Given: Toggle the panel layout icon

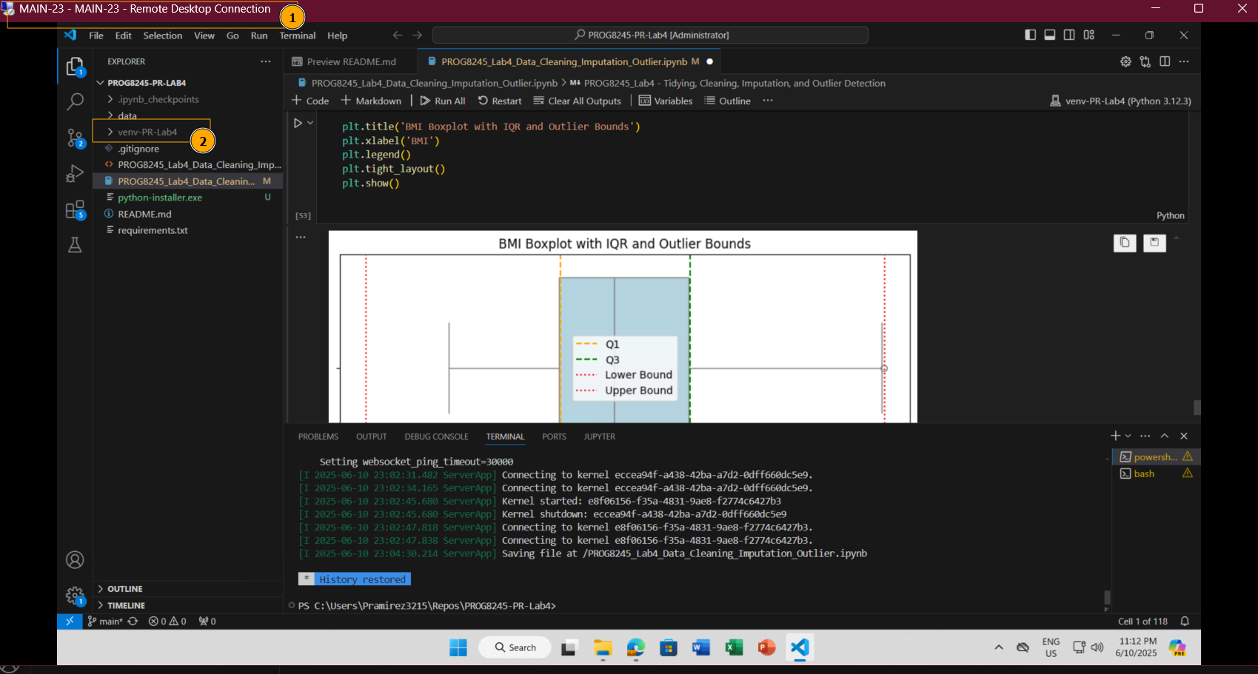Looking at the screenshot, I should (1049, 35).
